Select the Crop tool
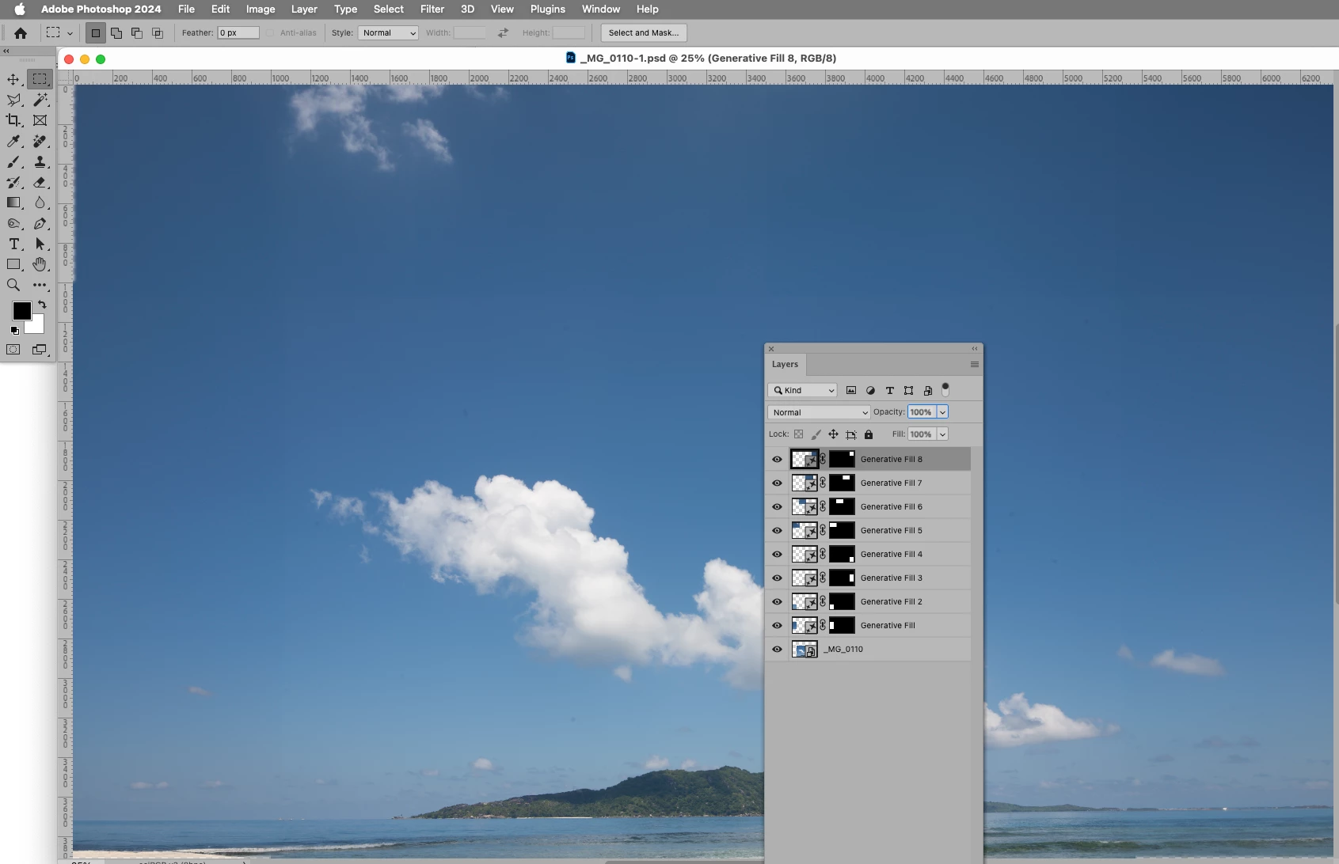This screenshot has height=864, width=1339. (13, 120)
